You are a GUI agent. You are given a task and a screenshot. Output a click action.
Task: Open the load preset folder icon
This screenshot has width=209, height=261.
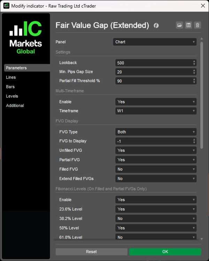[179, 25]
